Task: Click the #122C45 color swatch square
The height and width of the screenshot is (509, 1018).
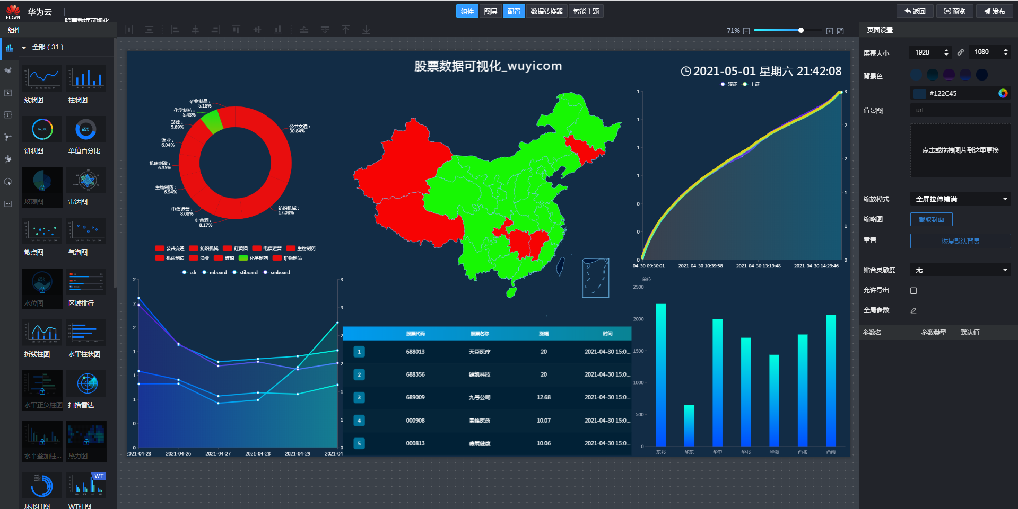Action: (919, 94)
